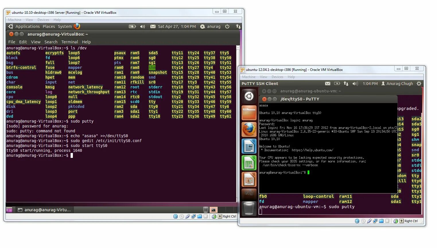
Task: Click the Sat Apr 27 date and time
Action: tap(177, 26)
